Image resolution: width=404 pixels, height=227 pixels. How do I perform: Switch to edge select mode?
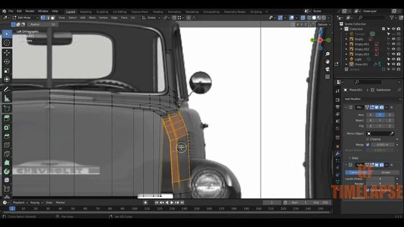(48, 18)
